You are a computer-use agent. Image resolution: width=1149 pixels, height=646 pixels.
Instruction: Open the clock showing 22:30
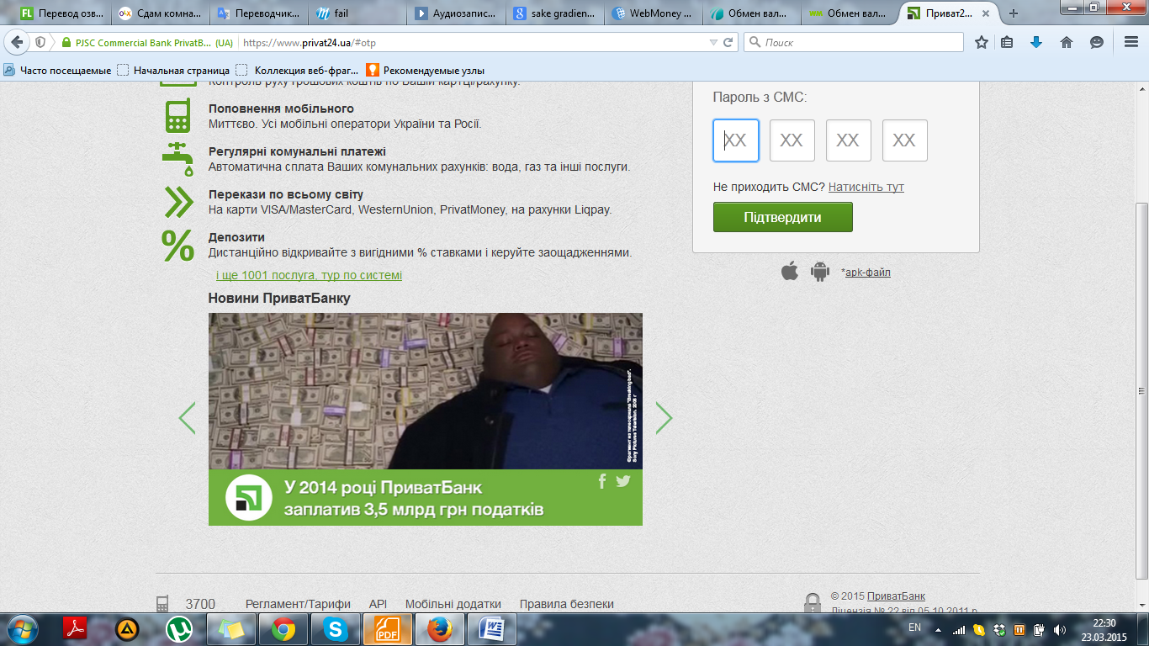point(1104,629)
